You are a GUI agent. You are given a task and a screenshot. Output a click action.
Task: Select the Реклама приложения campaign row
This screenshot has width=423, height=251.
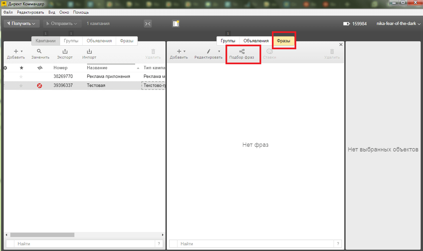click(108, 77)
